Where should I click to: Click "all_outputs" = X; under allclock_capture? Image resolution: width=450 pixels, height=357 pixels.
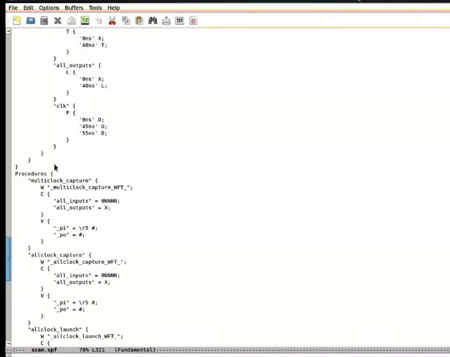click(82, 282)
